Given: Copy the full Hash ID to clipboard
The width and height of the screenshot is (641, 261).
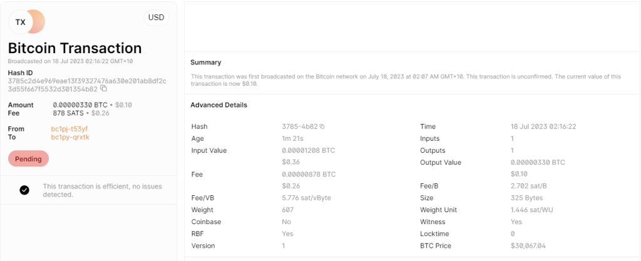Looking at the screenshot, I should (103, 89).
